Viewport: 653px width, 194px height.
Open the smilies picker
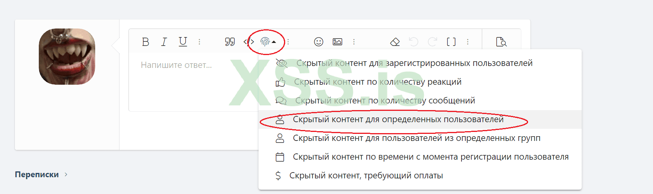click(x=318, y=42)
